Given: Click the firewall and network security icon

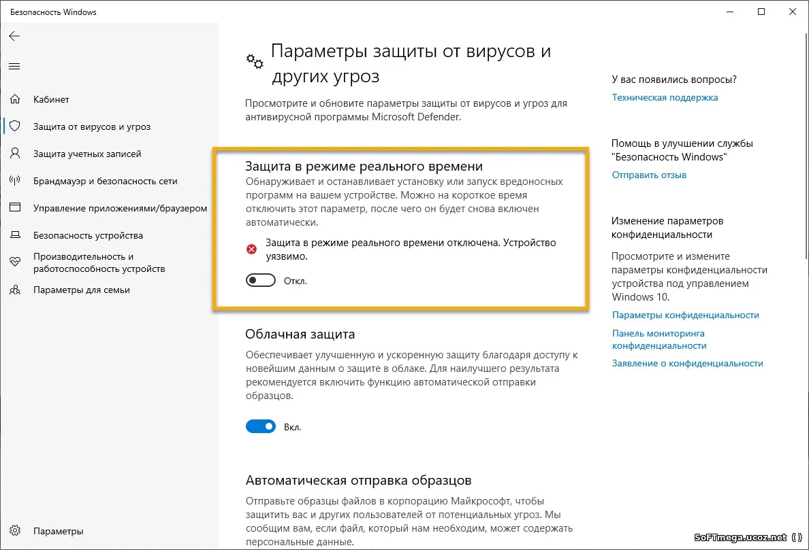Looking at the screenshot, I should click(x=15, y=181).
